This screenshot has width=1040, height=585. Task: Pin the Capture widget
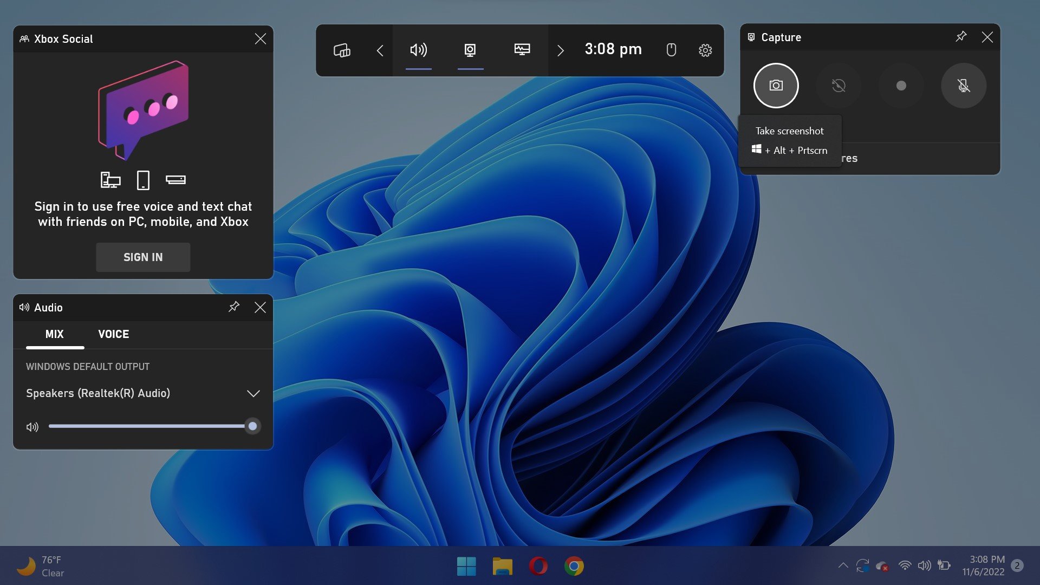coord(961,37)
